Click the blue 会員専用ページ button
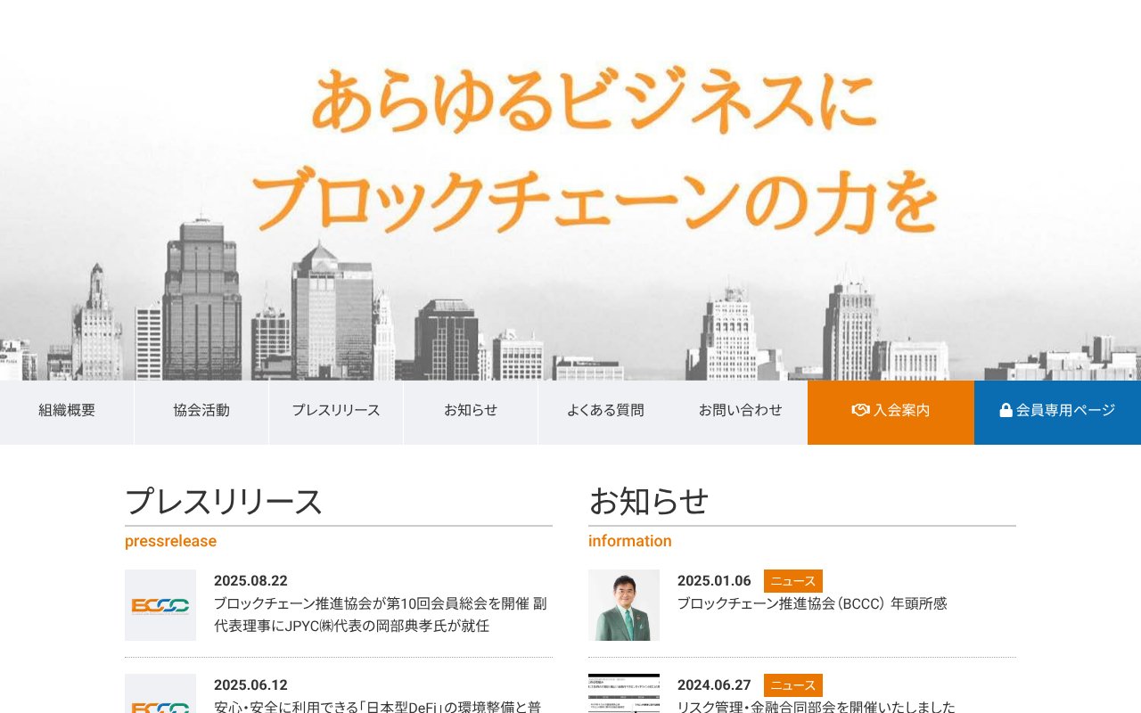The image size is (1141, 713). pos(1057,412)
